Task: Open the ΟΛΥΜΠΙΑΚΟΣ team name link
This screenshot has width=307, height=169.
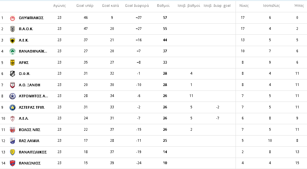Action: click(31, 18)
